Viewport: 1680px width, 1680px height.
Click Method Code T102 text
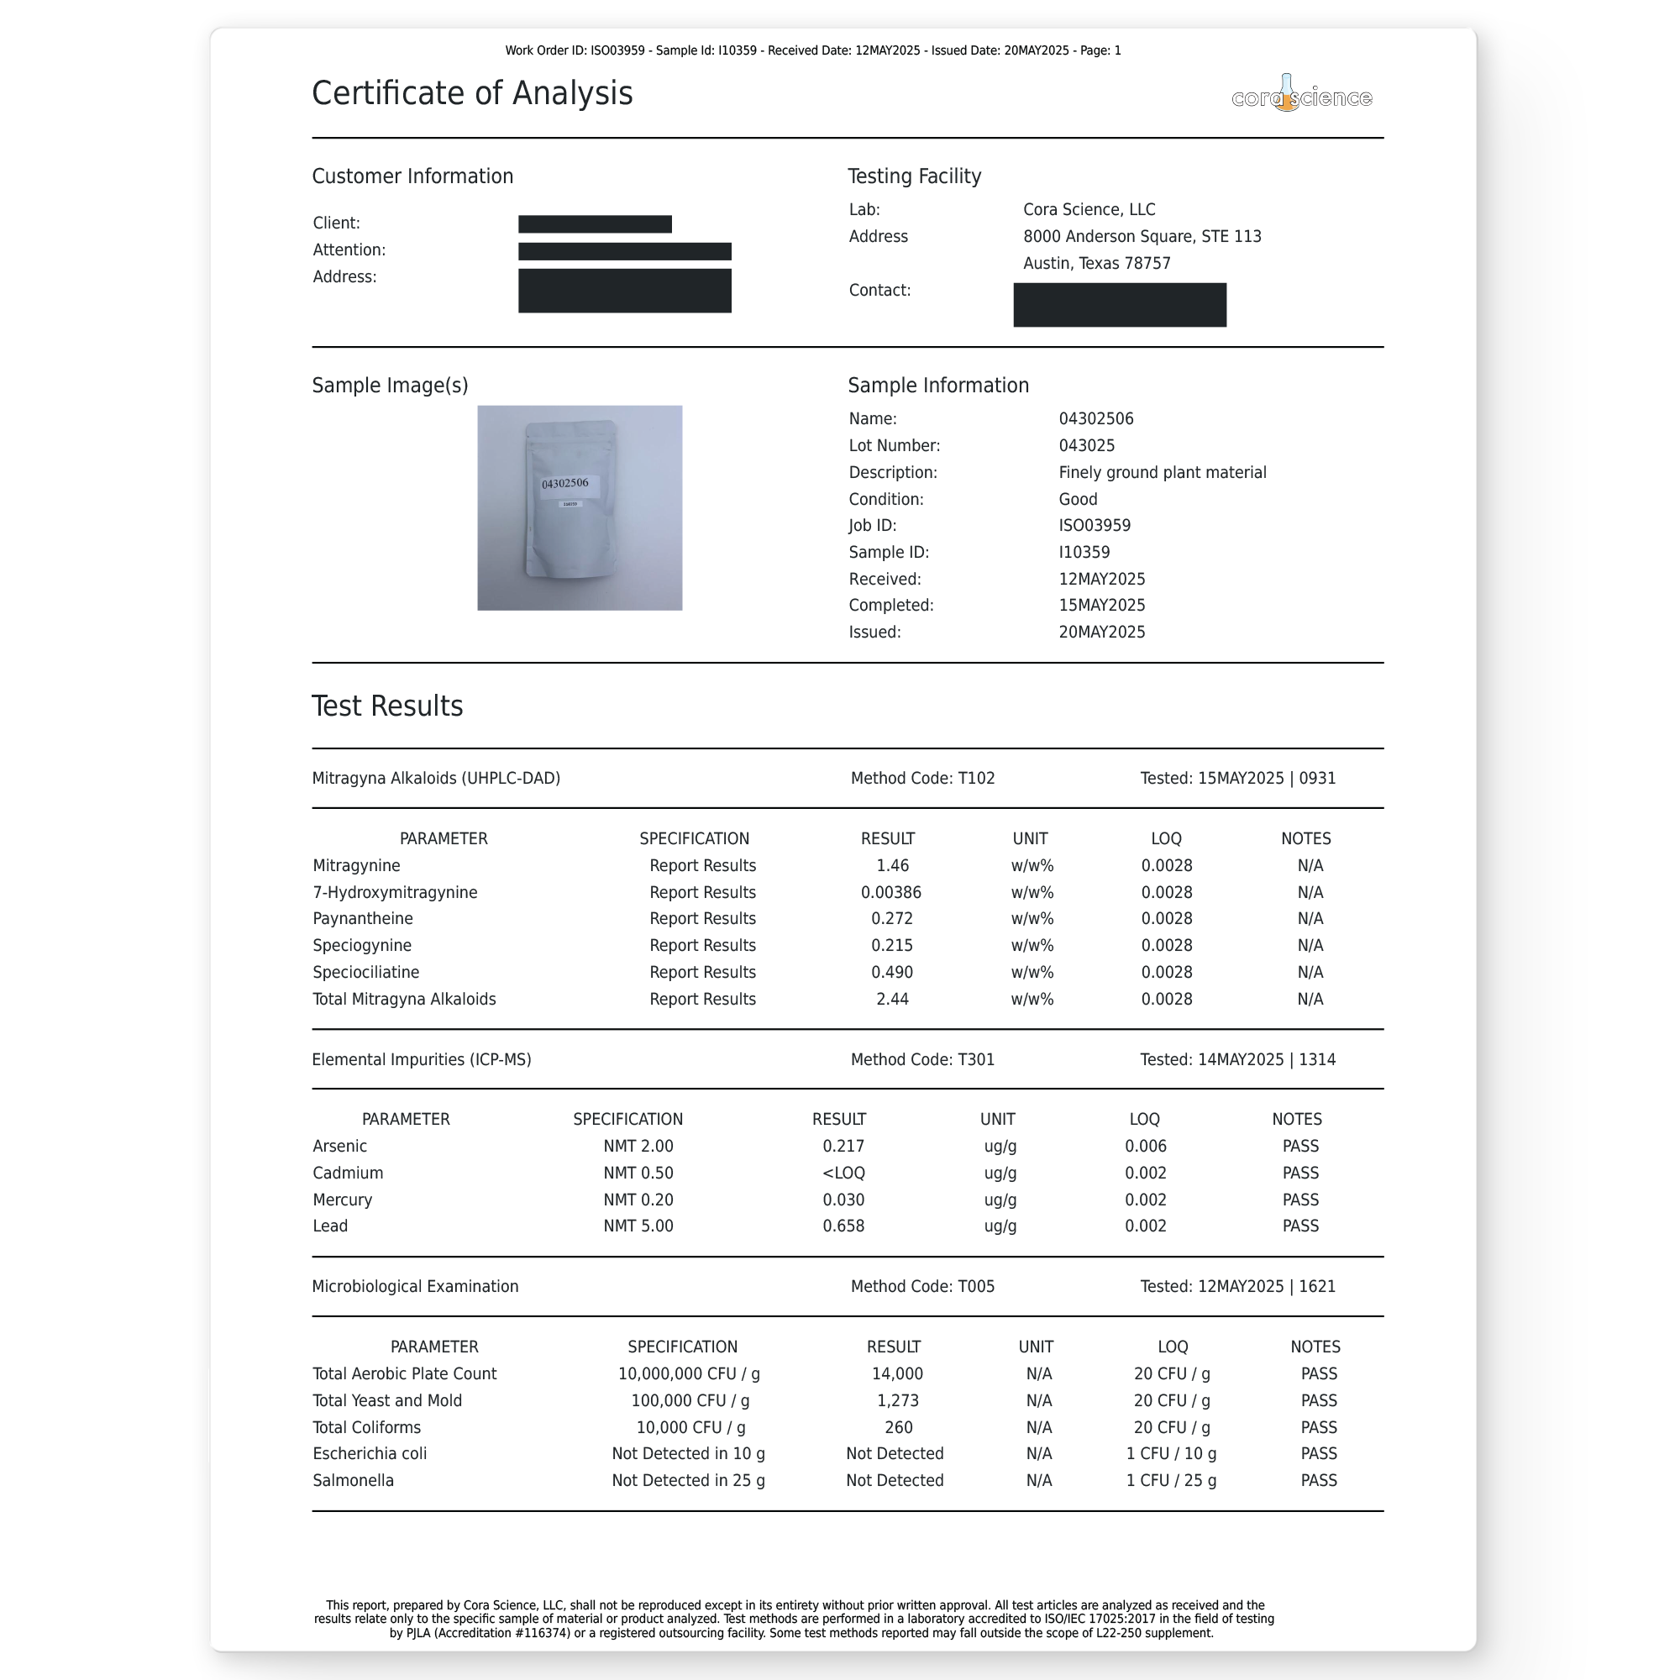click(x=921, y=779)
